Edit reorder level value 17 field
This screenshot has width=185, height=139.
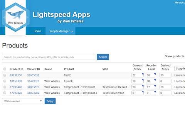(x=151, y=87)
